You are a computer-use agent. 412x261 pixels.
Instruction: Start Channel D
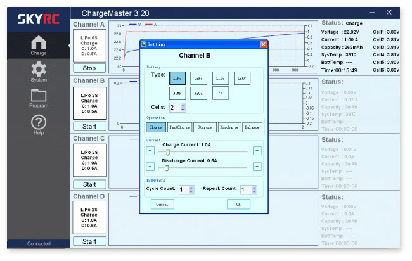click(x=89, y=241)
